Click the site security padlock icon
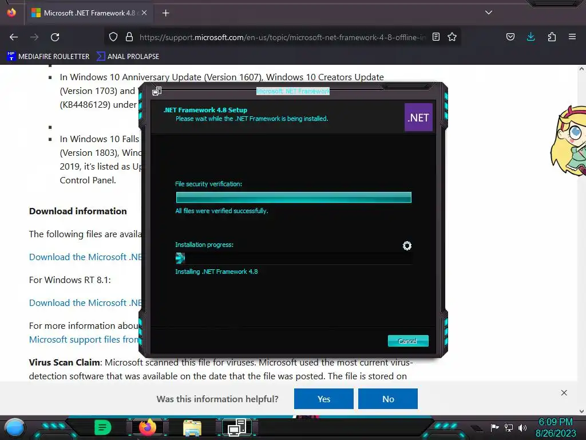 [129, 37]
